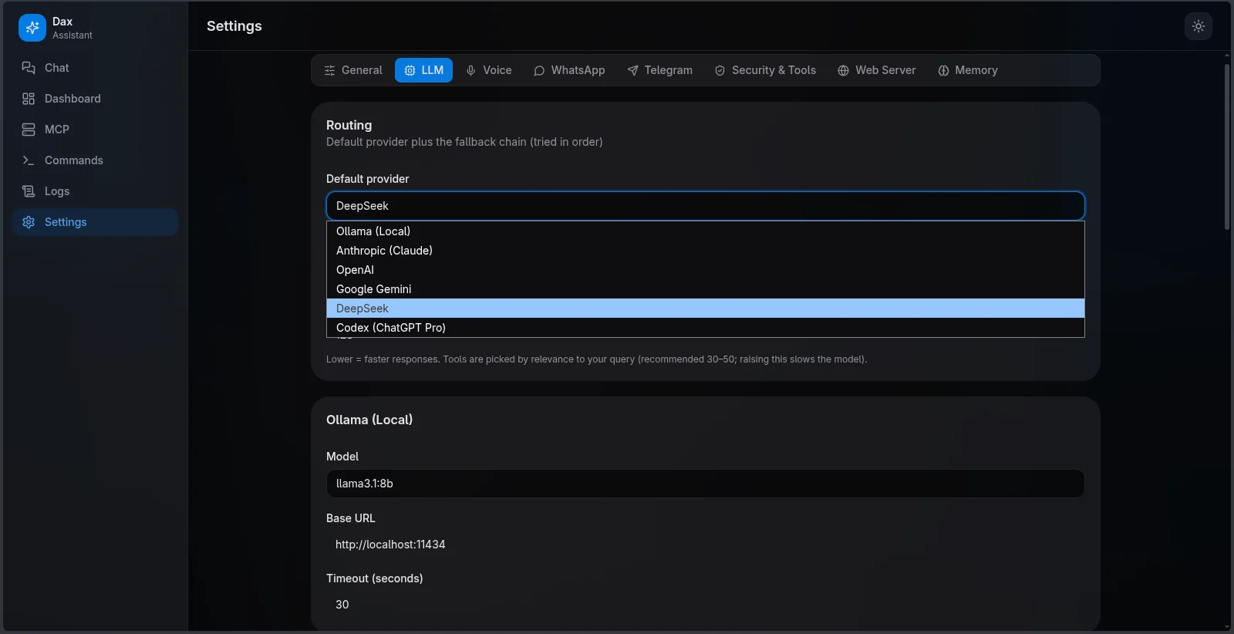The image size is (1234, 634).
Task: Click the MCP server icon
Action: [x=29, y=130]
